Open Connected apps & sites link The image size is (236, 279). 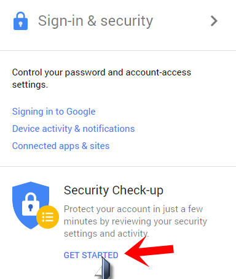(x=61, y=146)
